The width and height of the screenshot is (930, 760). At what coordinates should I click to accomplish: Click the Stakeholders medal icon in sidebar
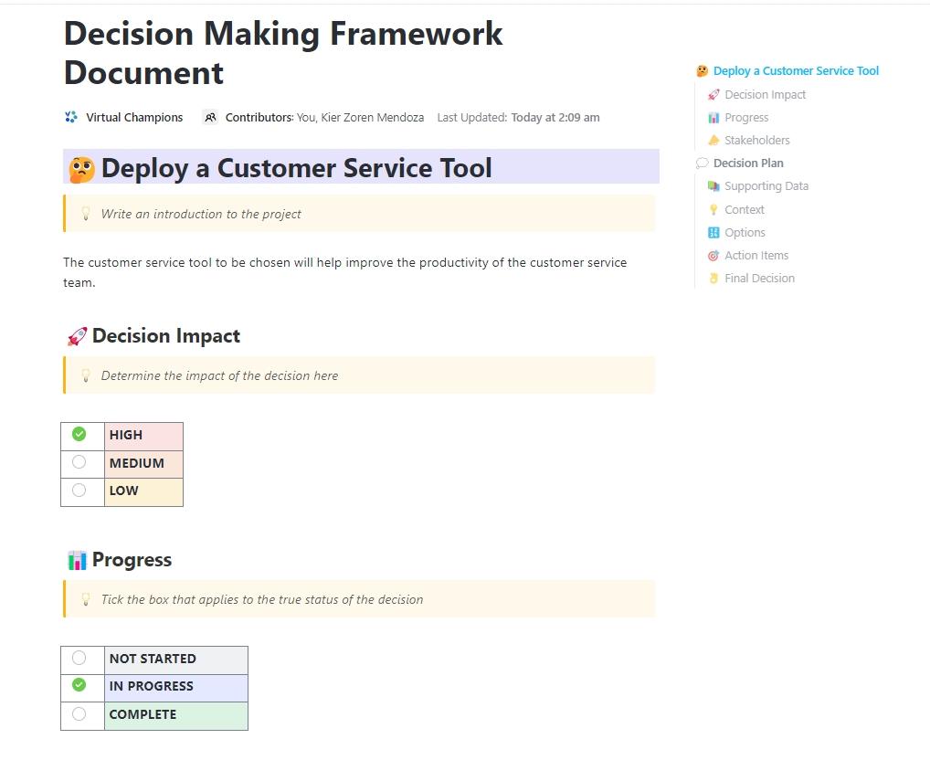click(x=713, y=140)
